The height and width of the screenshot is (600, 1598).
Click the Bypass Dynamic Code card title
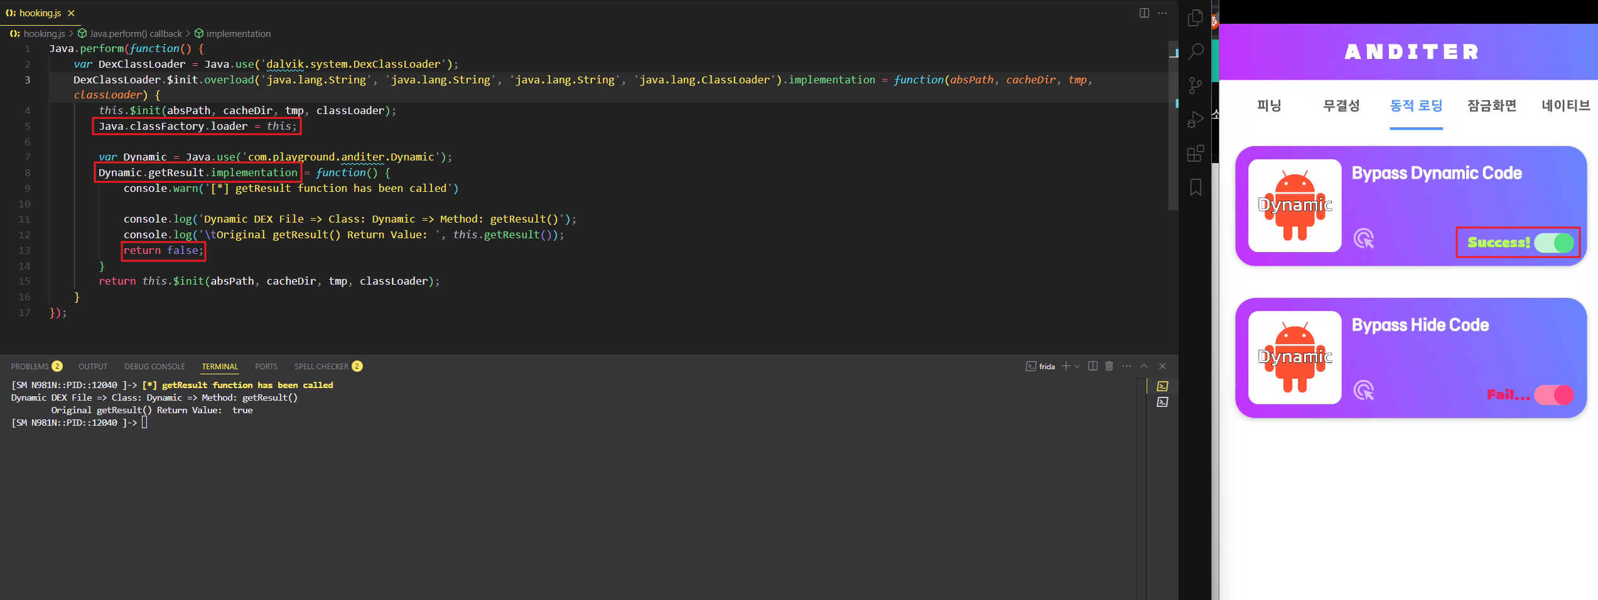[x=1437, y=173]
